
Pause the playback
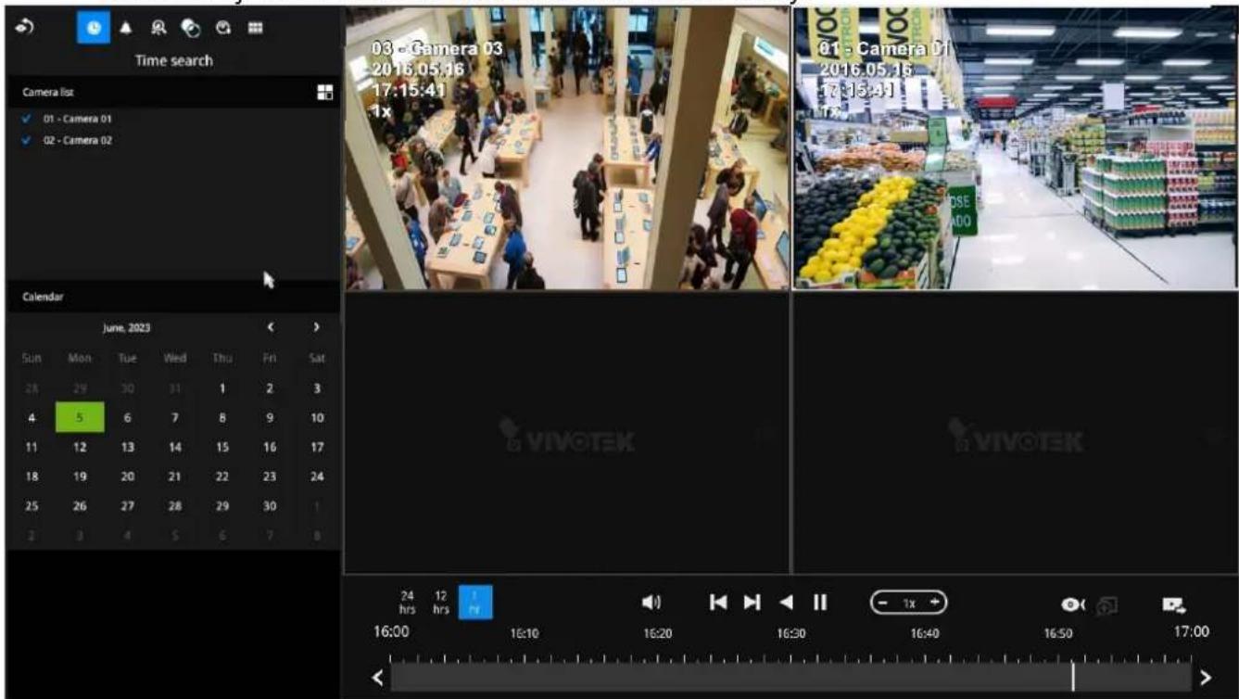(819, 603)
